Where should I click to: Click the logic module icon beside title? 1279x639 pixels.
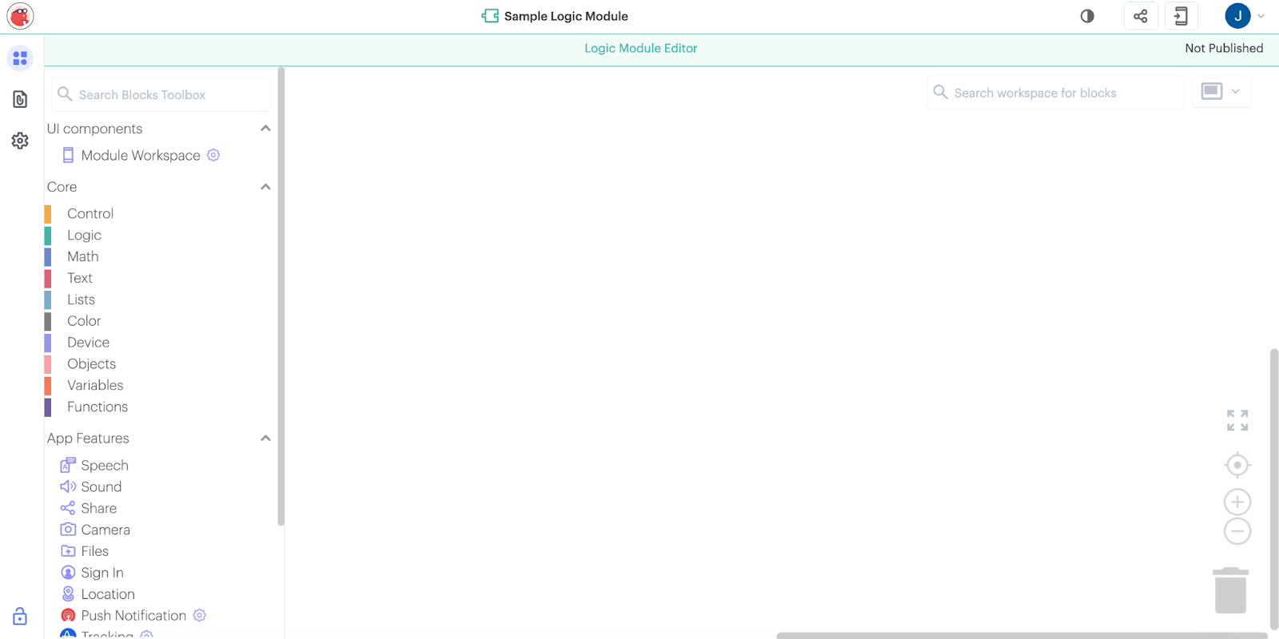click(490, 16)
